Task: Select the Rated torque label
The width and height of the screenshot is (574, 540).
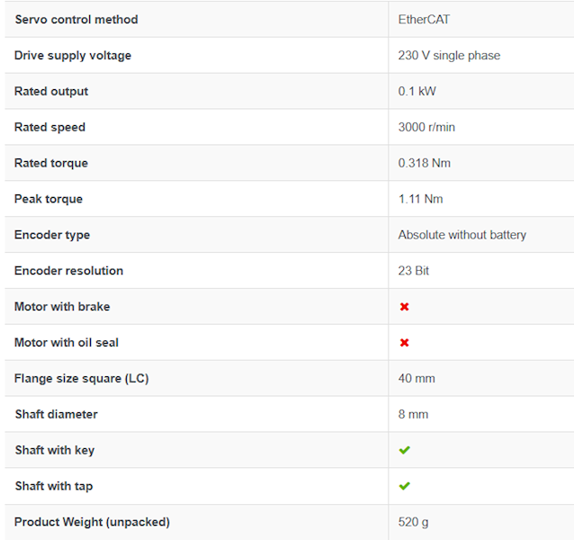Action: (51, 163)
